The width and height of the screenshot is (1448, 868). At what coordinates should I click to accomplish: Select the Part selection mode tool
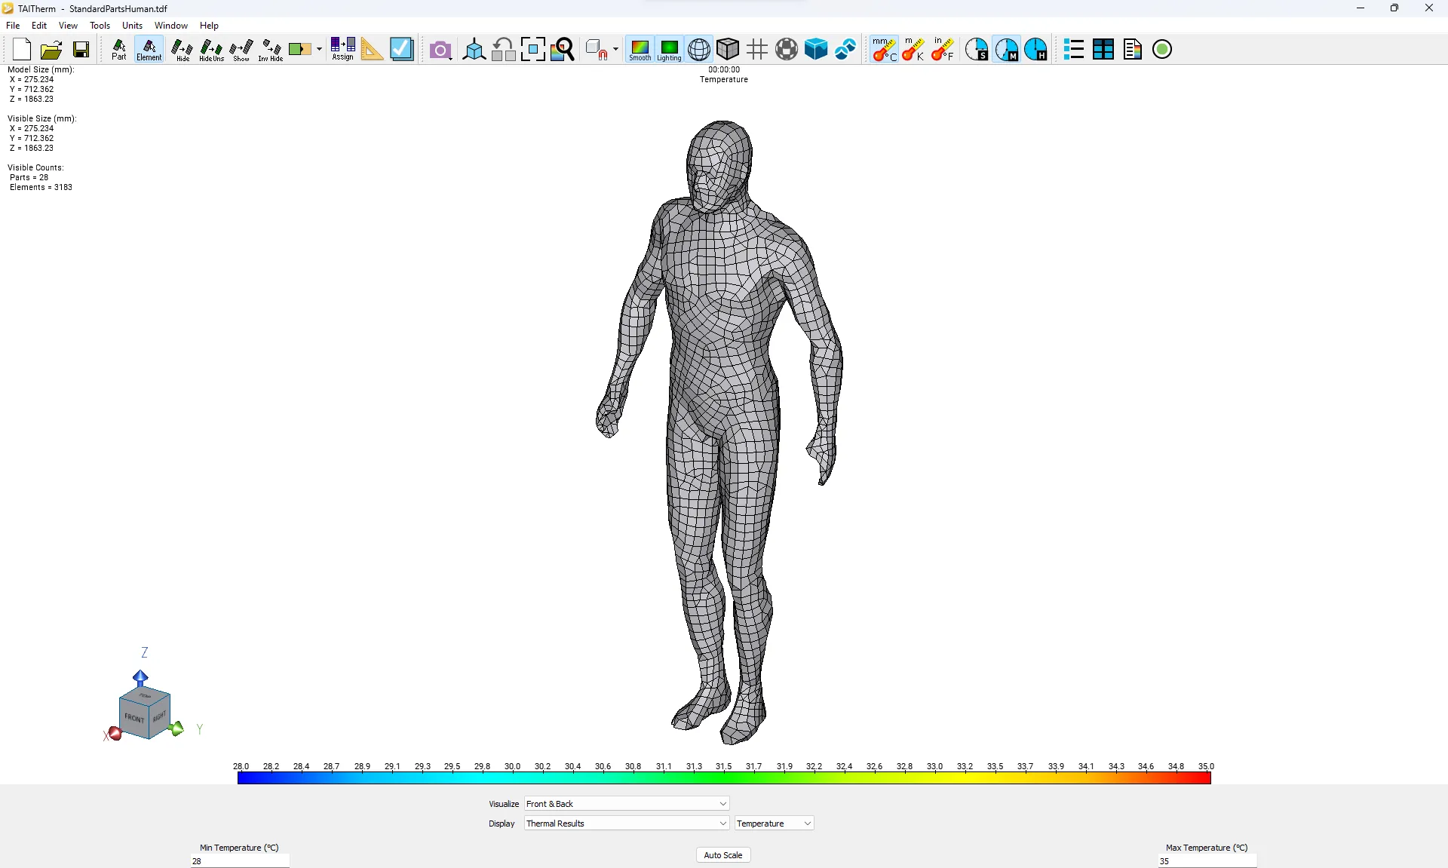tap(118, 49)
